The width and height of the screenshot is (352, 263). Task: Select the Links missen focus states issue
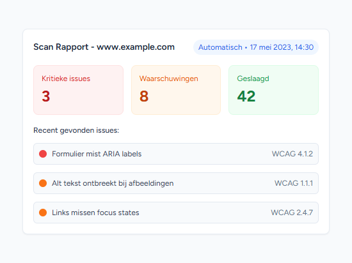(x=176, y=213)
